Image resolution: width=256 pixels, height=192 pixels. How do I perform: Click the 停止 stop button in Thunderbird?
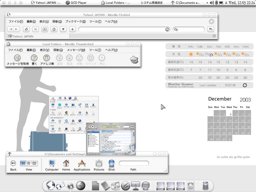[102, 60]
